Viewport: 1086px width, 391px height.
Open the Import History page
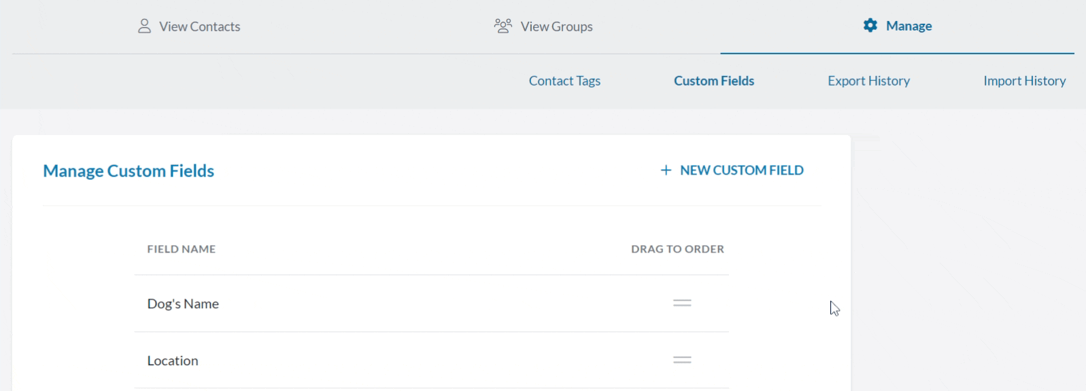pyautogui.click(x=1024, y=81)
